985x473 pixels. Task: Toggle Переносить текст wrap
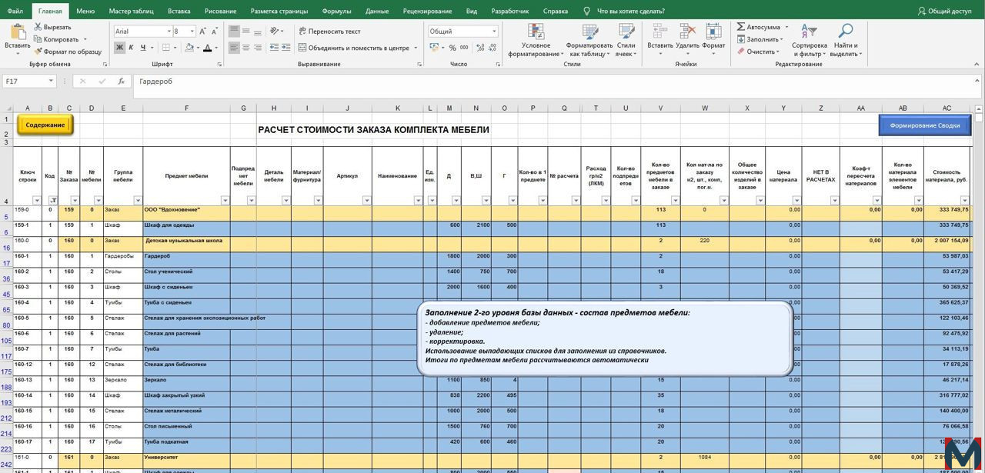[x=329, y=32]
